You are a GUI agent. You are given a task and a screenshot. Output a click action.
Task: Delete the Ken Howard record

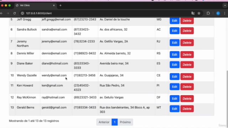187,87
